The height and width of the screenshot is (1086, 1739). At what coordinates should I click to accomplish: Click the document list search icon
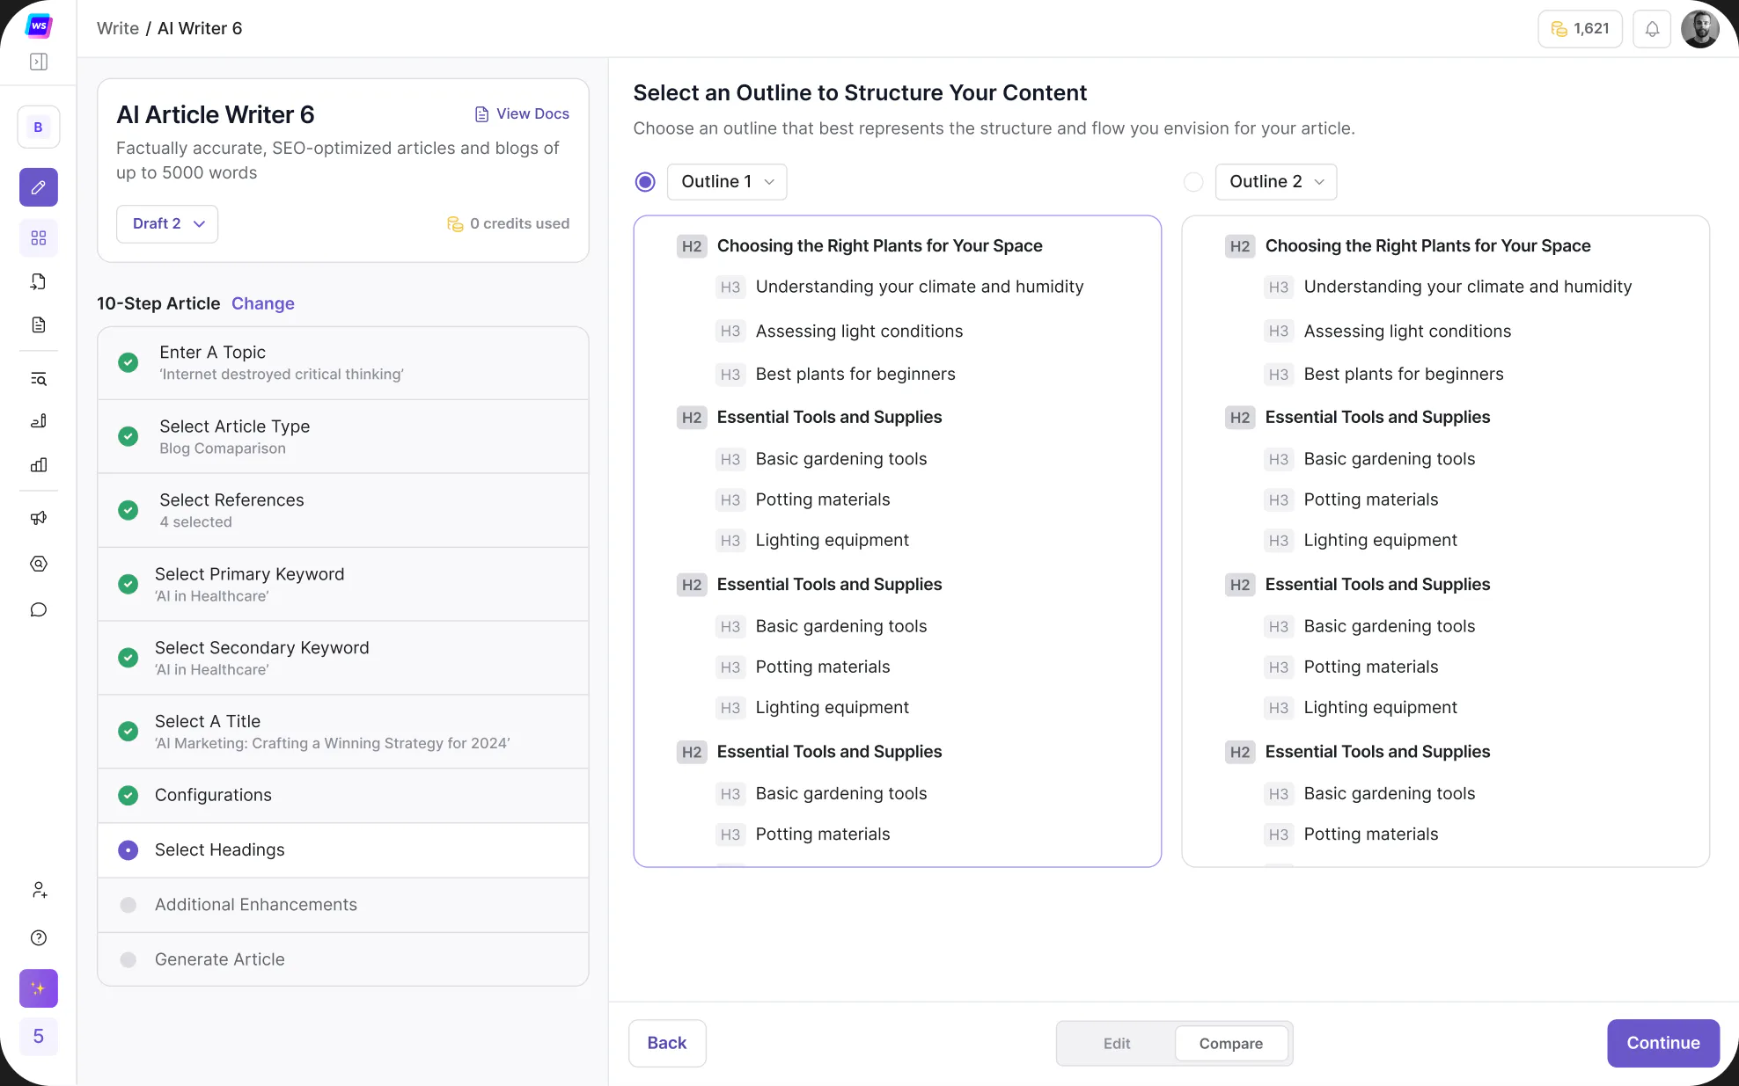(x=39, y=379)
